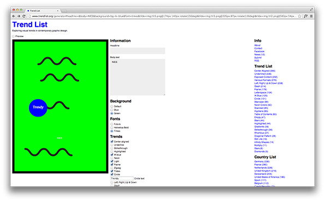
Task: Enable the Underline trend checkbox
Action: [112, 145]
